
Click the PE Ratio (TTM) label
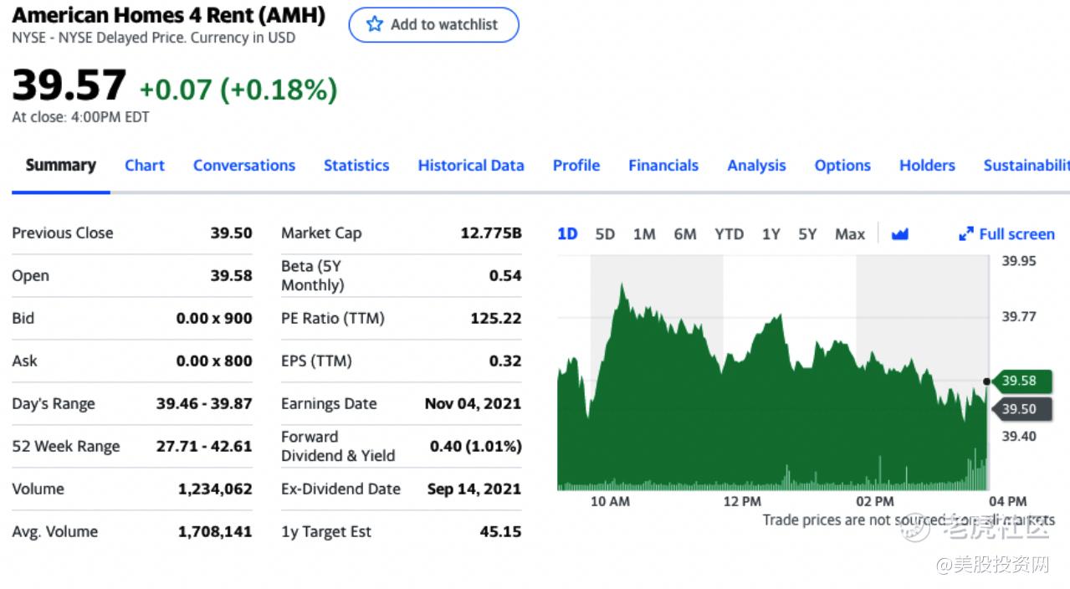(x=333, y=319)
